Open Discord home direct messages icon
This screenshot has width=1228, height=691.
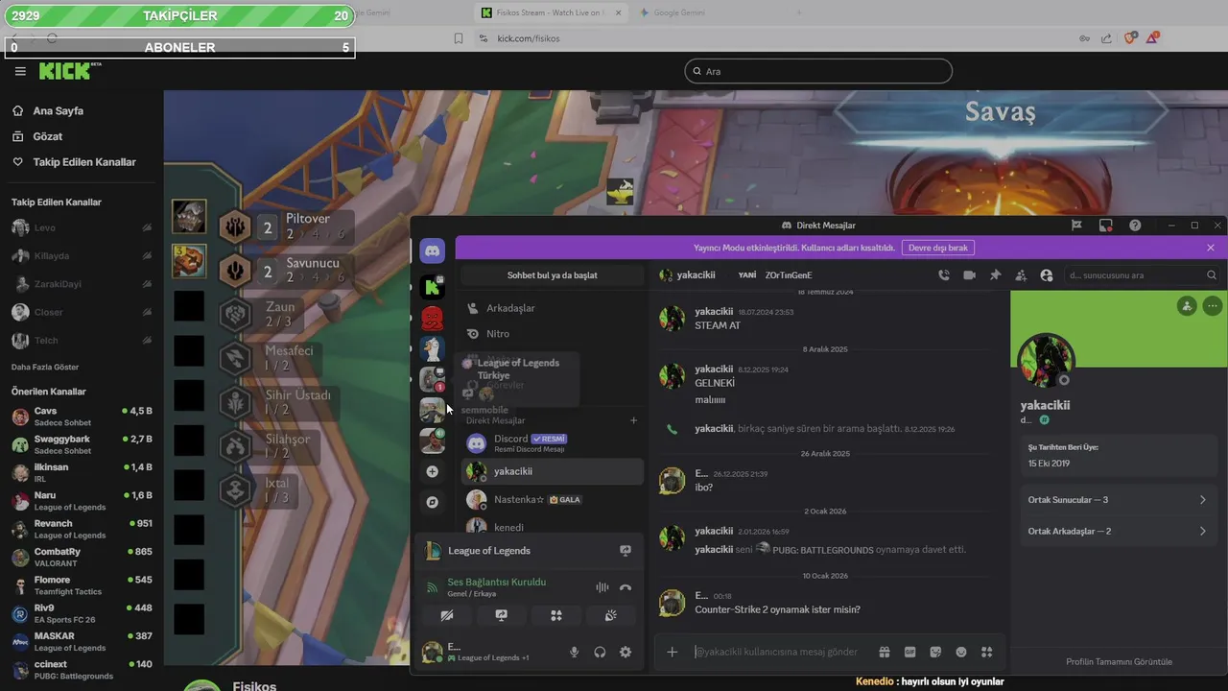point(433,250)
